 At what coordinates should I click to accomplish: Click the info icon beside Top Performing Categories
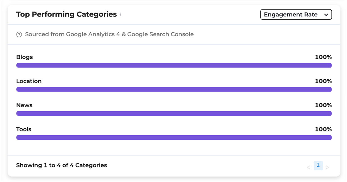click(121, 15)
